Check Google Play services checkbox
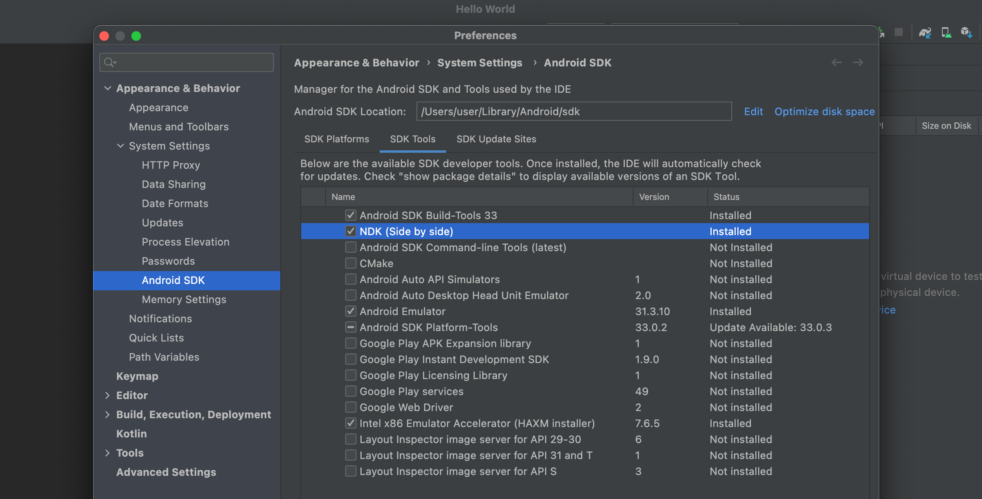Image resolution: width=982 pixels, height=499 pixels. coord(350,391)
